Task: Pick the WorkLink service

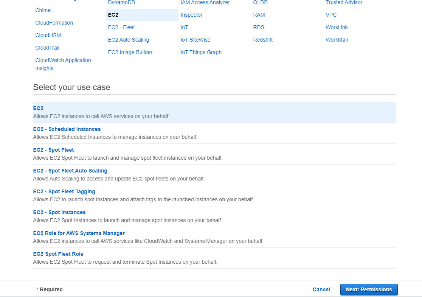Action: (337, 27)
